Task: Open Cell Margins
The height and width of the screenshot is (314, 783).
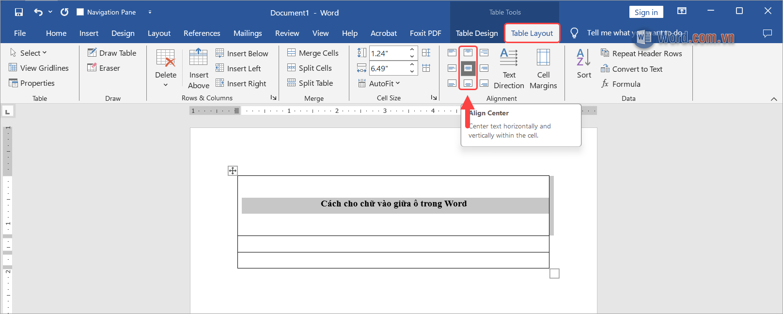Action: pos(543,68)
